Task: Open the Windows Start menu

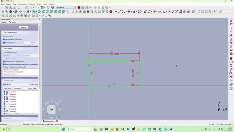Action: pos(63,129)
